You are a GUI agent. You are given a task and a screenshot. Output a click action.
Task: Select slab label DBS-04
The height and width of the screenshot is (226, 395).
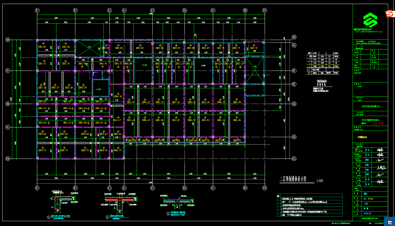coord(119,48)
